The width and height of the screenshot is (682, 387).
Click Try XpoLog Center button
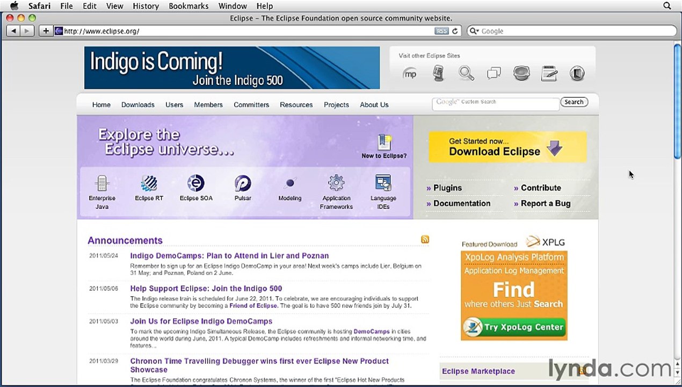click(x=514, y=327)
